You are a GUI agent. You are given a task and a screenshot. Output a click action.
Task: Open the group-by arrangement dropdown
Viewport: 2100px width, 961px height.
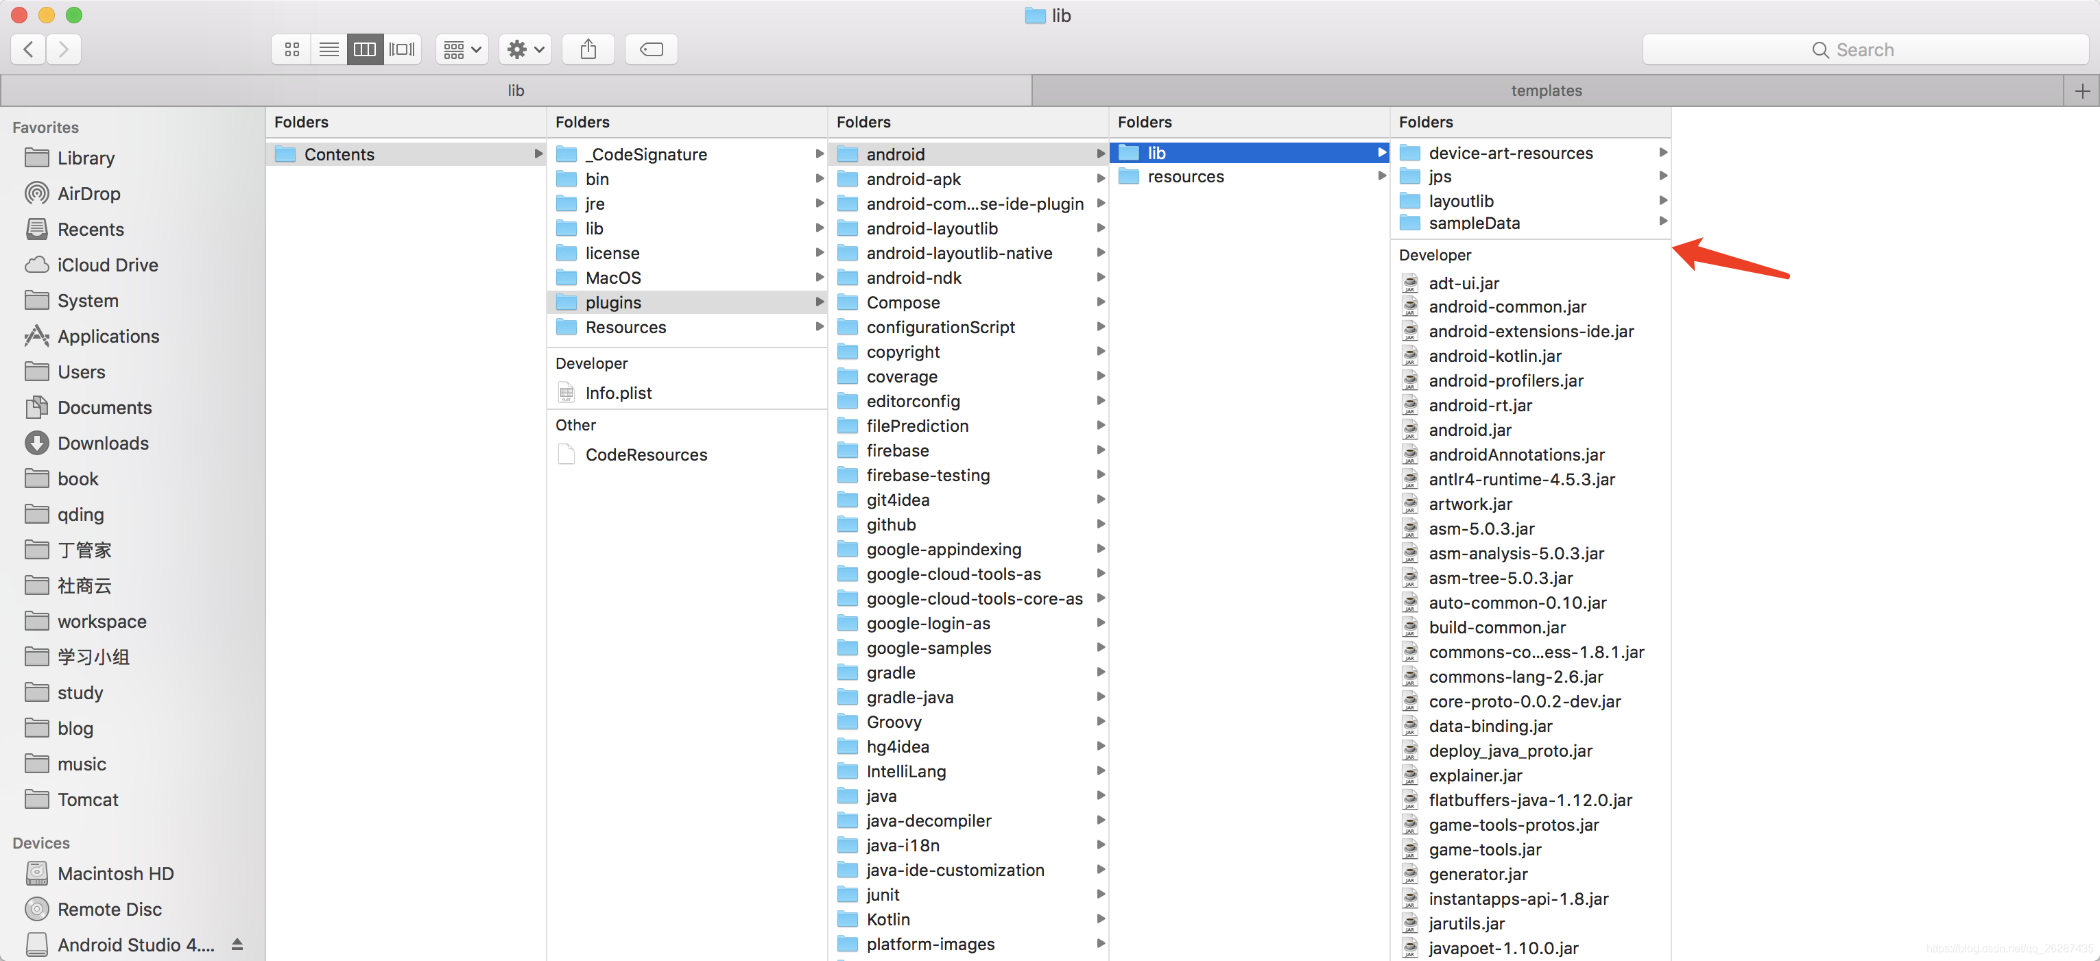pos(462,50)
